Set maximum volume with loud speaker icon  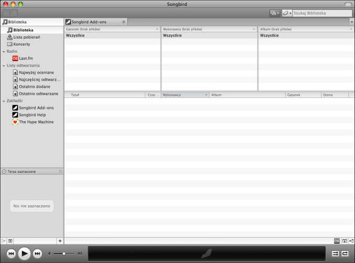pyautogui.click(x=80, y=254)
